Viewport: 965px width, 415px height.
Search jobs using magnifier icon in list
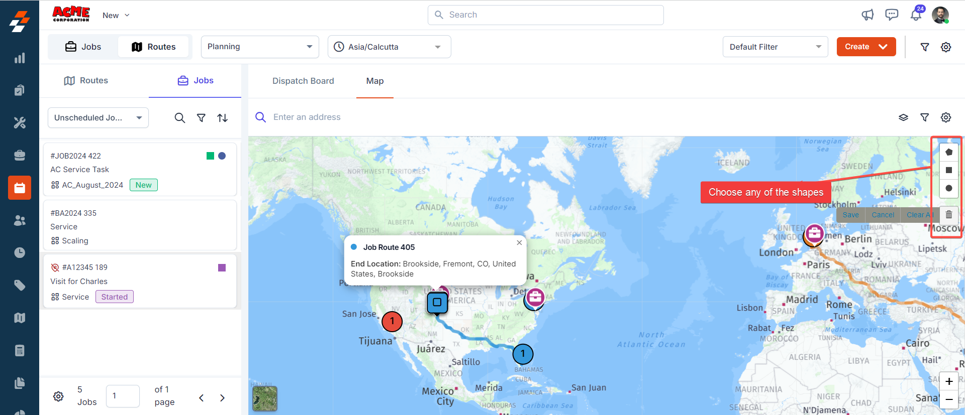[179, 118]
